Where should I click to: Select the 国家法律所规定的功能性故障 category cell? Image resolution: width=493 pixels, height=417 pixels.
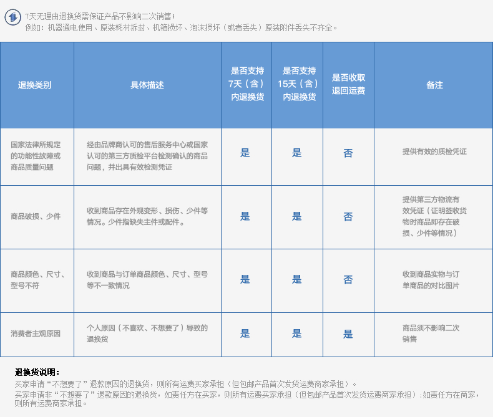tap(36, 156)
